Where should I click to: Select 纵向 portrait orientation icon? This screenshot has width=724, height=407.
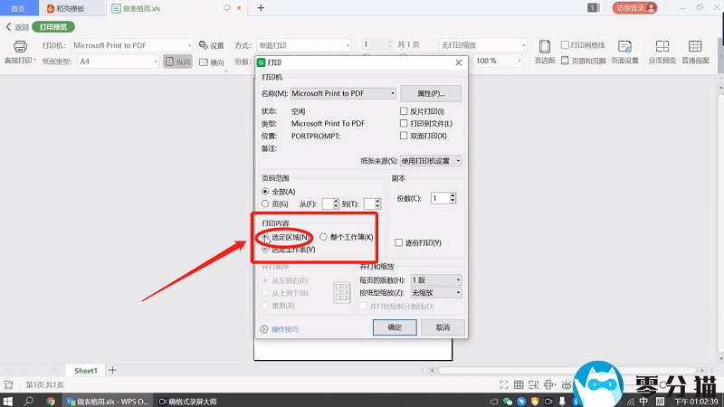(177, 62)
